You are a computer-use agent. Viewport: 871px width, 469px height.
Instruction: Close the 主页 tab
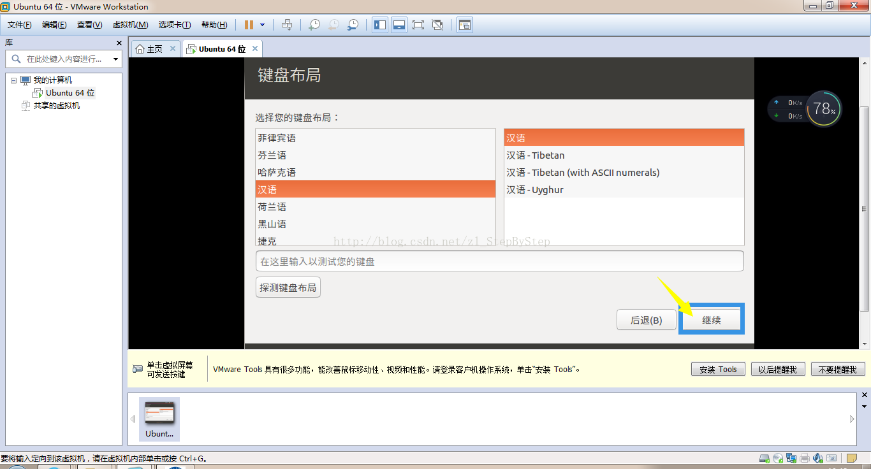173,48
